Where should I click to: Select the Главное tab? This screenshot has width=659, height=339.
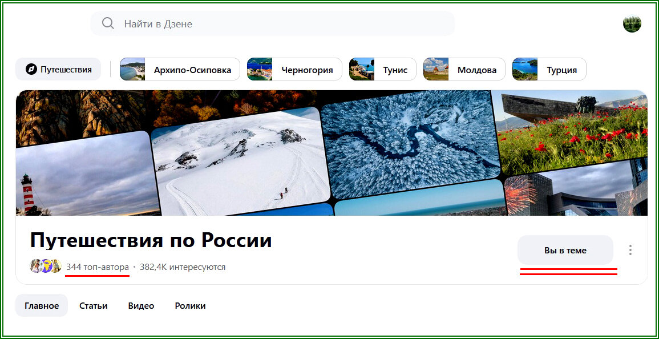41,305
